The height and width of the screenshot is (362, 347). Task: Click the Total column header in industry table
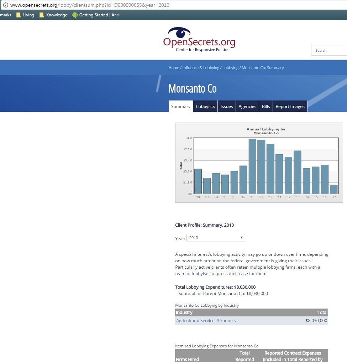coord(322,312)
